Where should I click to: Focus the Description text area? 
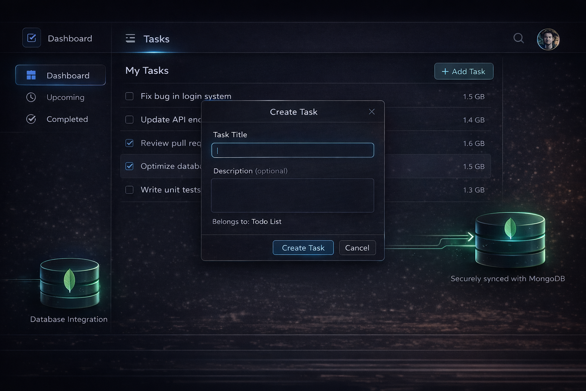pyautogui.click(x=293, y=195)
